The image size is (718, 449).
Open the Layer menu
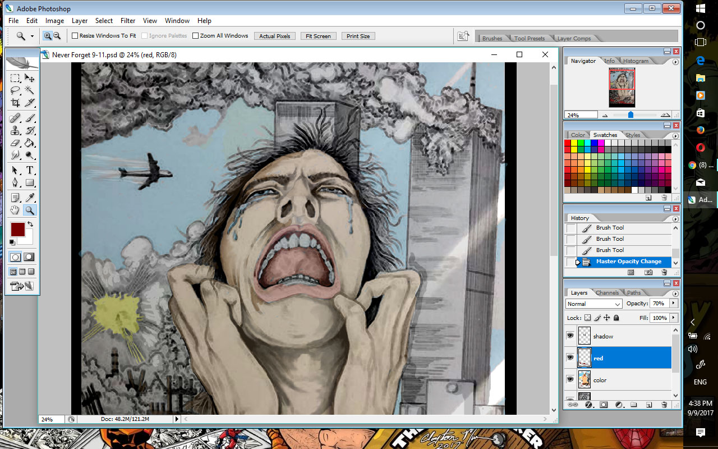[80, 21]
